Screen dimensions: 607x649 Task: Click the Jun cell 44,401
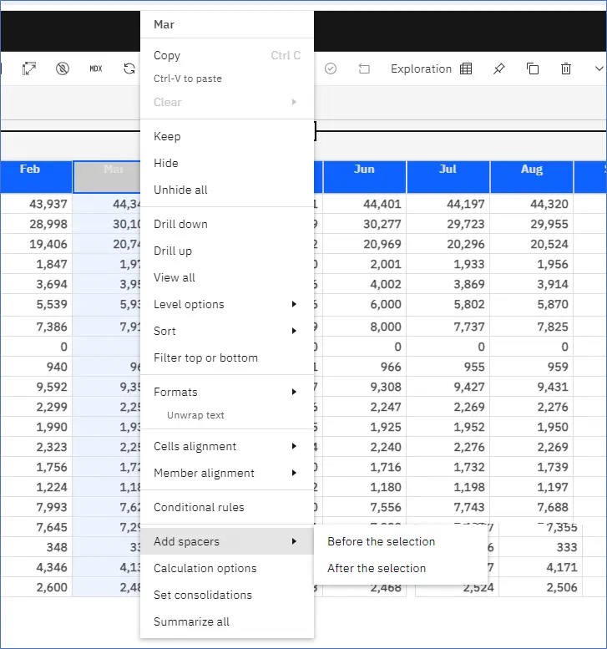click(365, 204)
